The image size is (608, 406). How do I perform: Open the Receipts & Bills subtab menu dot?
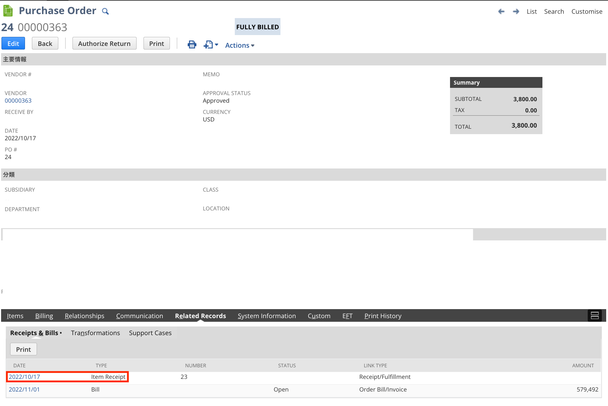point(61,333)
